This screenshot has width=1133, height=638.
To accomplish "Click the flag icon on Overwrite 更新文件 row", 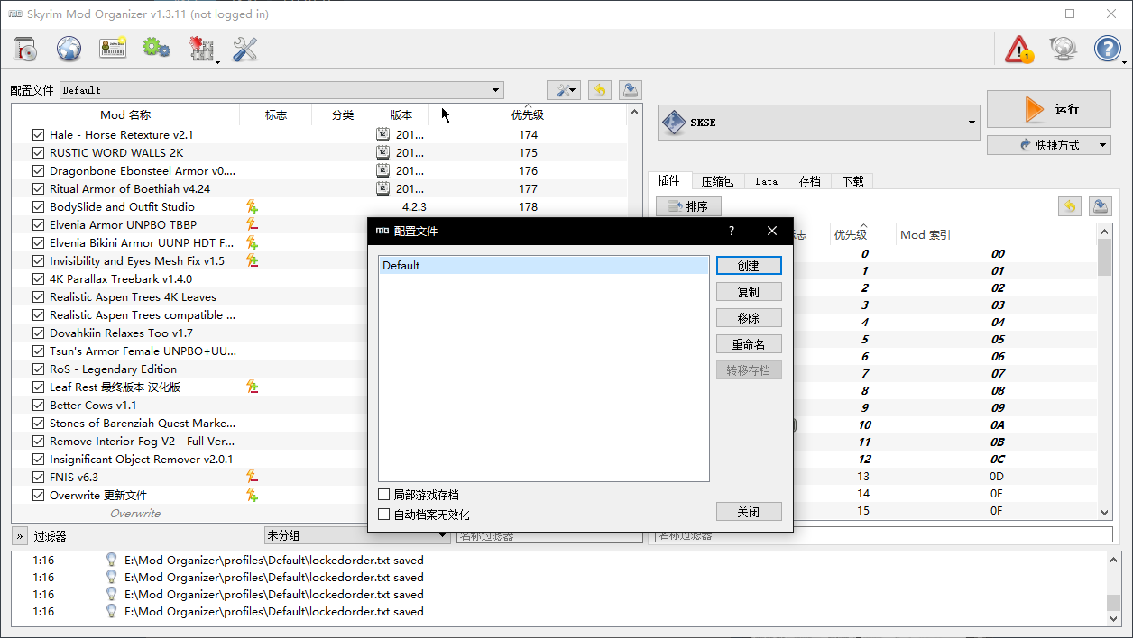I will [x=253, y=495].
